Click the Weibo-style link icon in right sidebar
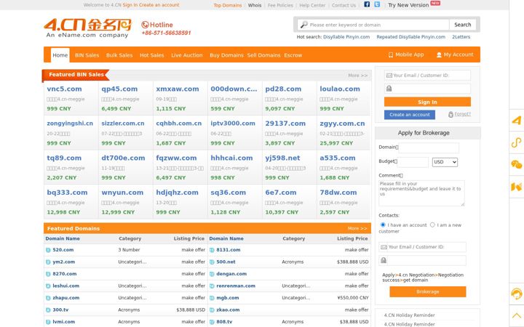This screenshot has height=327, width=524. coord(516,142)
